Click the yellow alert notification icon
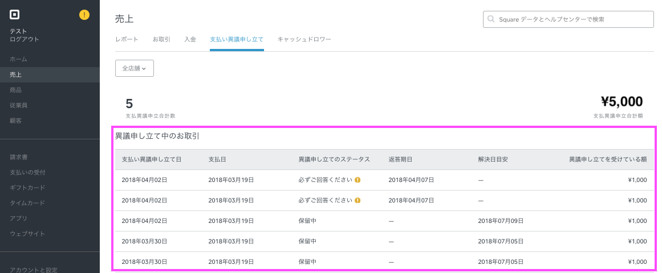The height and width of the screenshot is (273, 662). click(84, 15)
